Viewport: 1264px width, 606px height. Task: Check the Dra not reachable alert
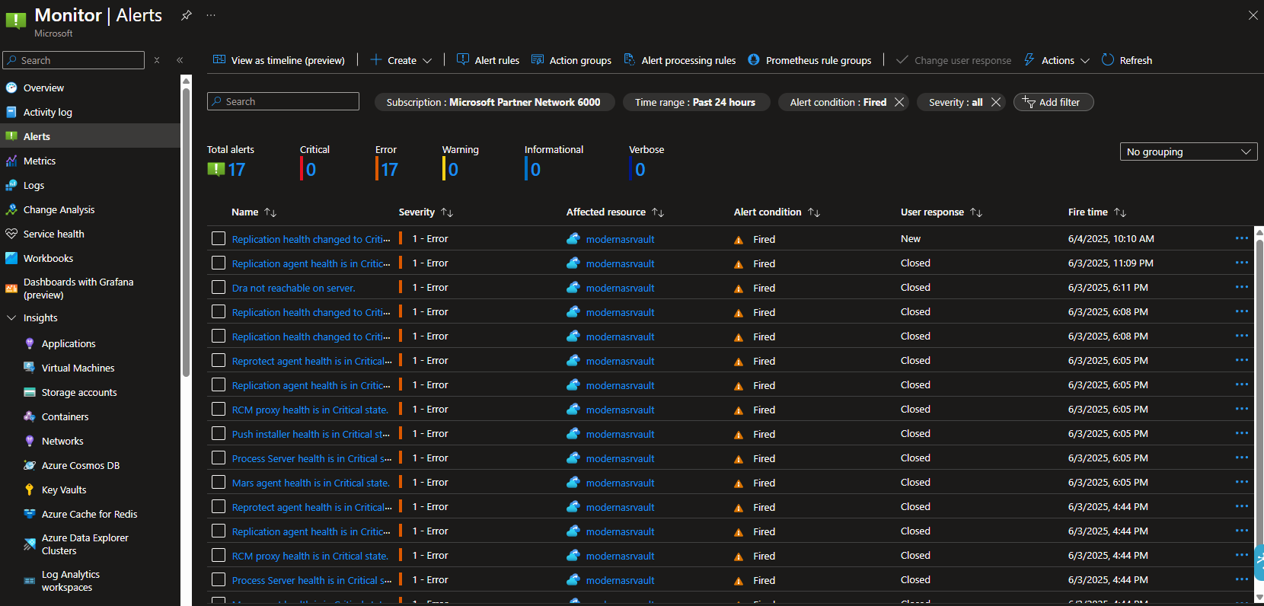(x=219, y=287)
